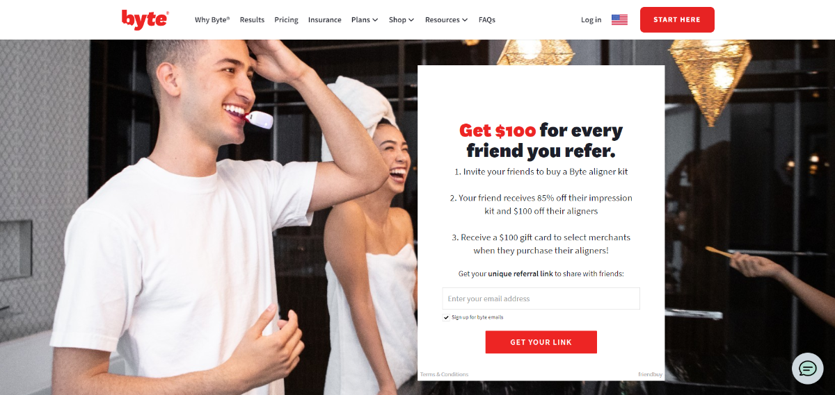835x395 pixels.
Task: Go to the Results page
Action: pyautogui.click(x=252, y=20)
